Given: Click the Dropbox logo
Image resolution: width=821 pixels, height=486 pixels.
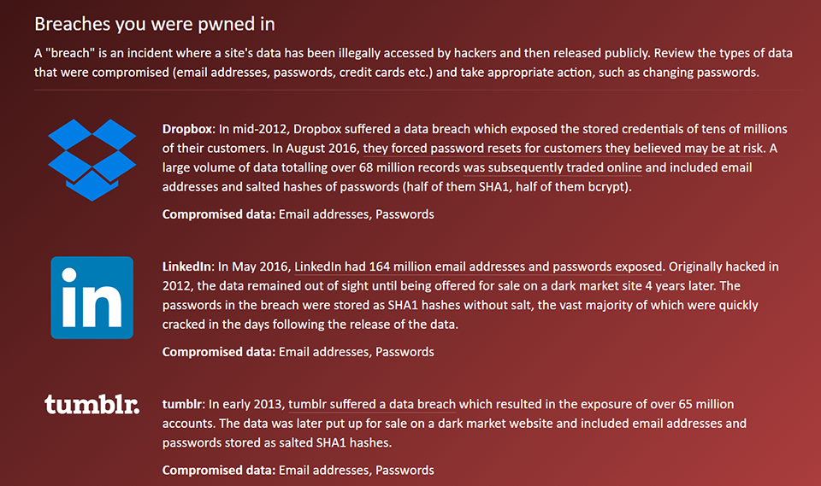Looking at the screenshot, I should pos(92,160).
